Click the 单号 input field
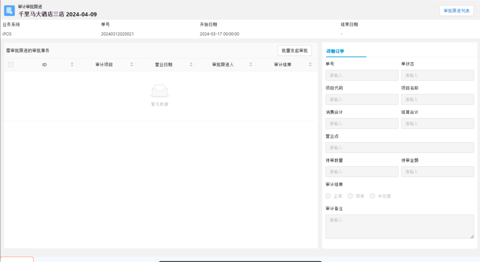 (362, 75)
